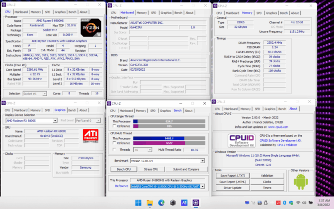Tick the Threads checkbox in Bench window
Screen dimensions: 334x209
tap(114, 149)
